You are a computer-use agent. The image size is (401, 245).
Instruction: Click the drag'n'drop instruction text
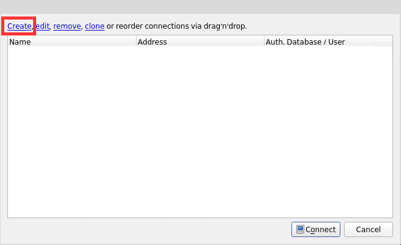click(x=178, y=26)
